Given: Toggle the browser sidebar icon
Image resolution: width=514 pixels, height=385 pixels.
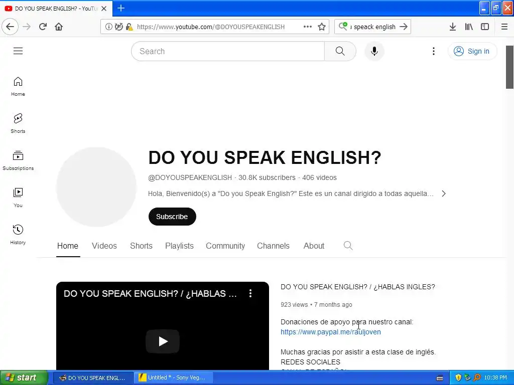Looking at the screenshot, I should click(485, 27).
